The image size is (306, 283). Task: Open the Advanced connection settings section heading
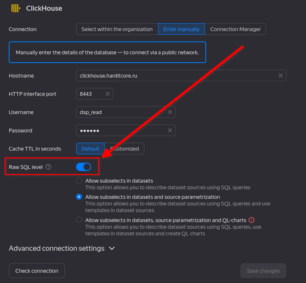coord(56,248)
